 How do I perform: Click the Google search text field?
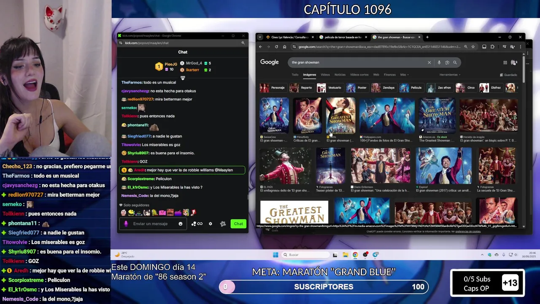[x=359, y=62]
